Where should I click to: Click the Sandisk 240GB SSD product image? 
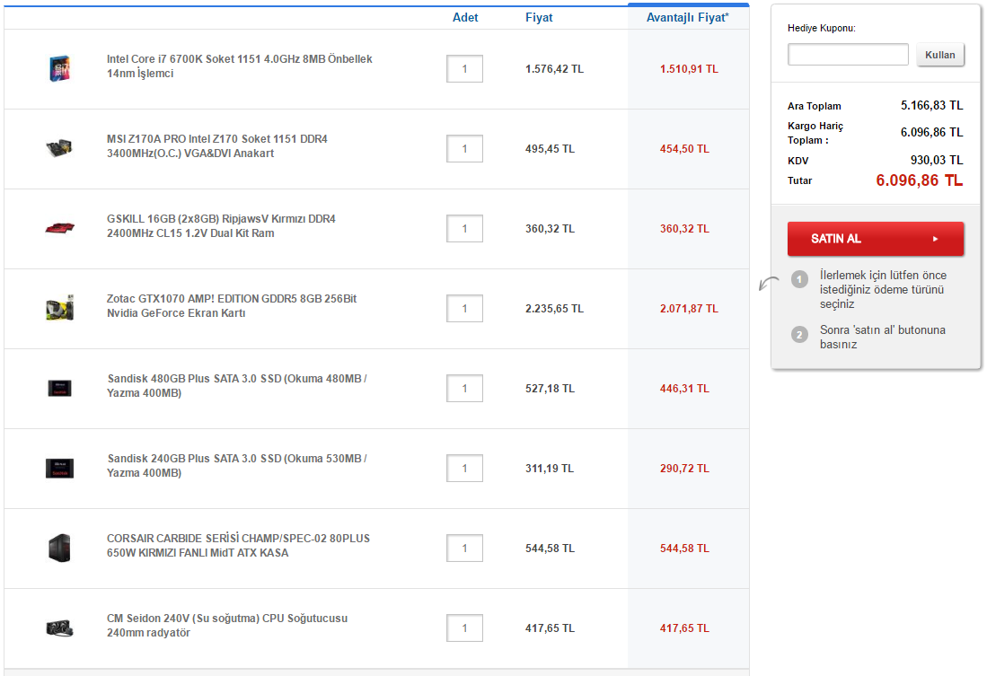59,468
